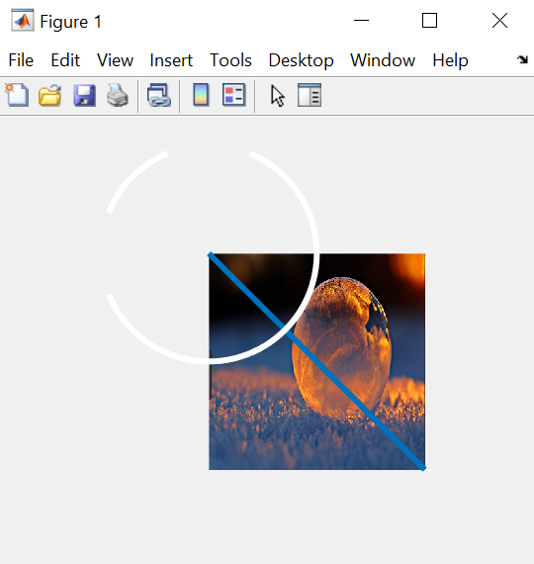Click the MATLAB logo in the title bar
534x564 pixels.
tap(23, 21)
